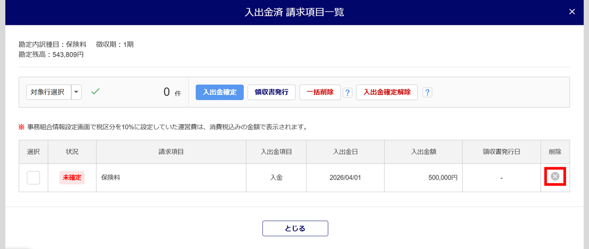Click the 対象行選択 selector label
The height and width of the screenshot is (249, 589).
click(x=48, y=92)
